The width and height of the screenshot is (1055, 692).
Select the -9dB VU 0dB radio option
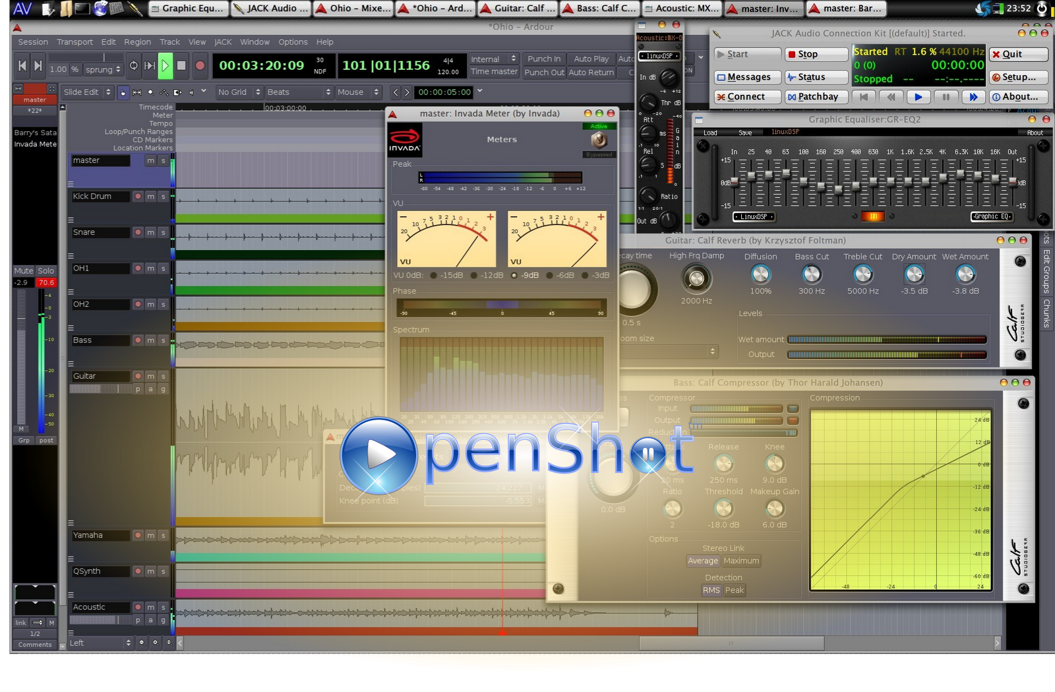[514, 276]
